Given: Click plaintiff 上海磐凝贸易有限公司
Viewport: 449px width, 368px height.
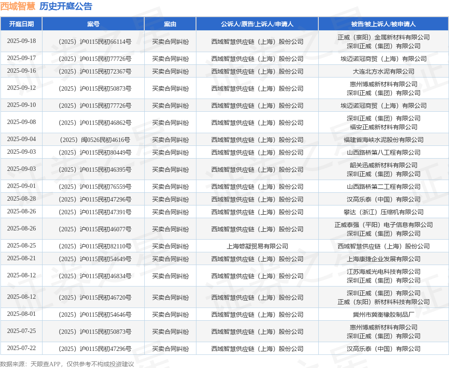Looking at the screenshot, I should [x=257, y=246].
